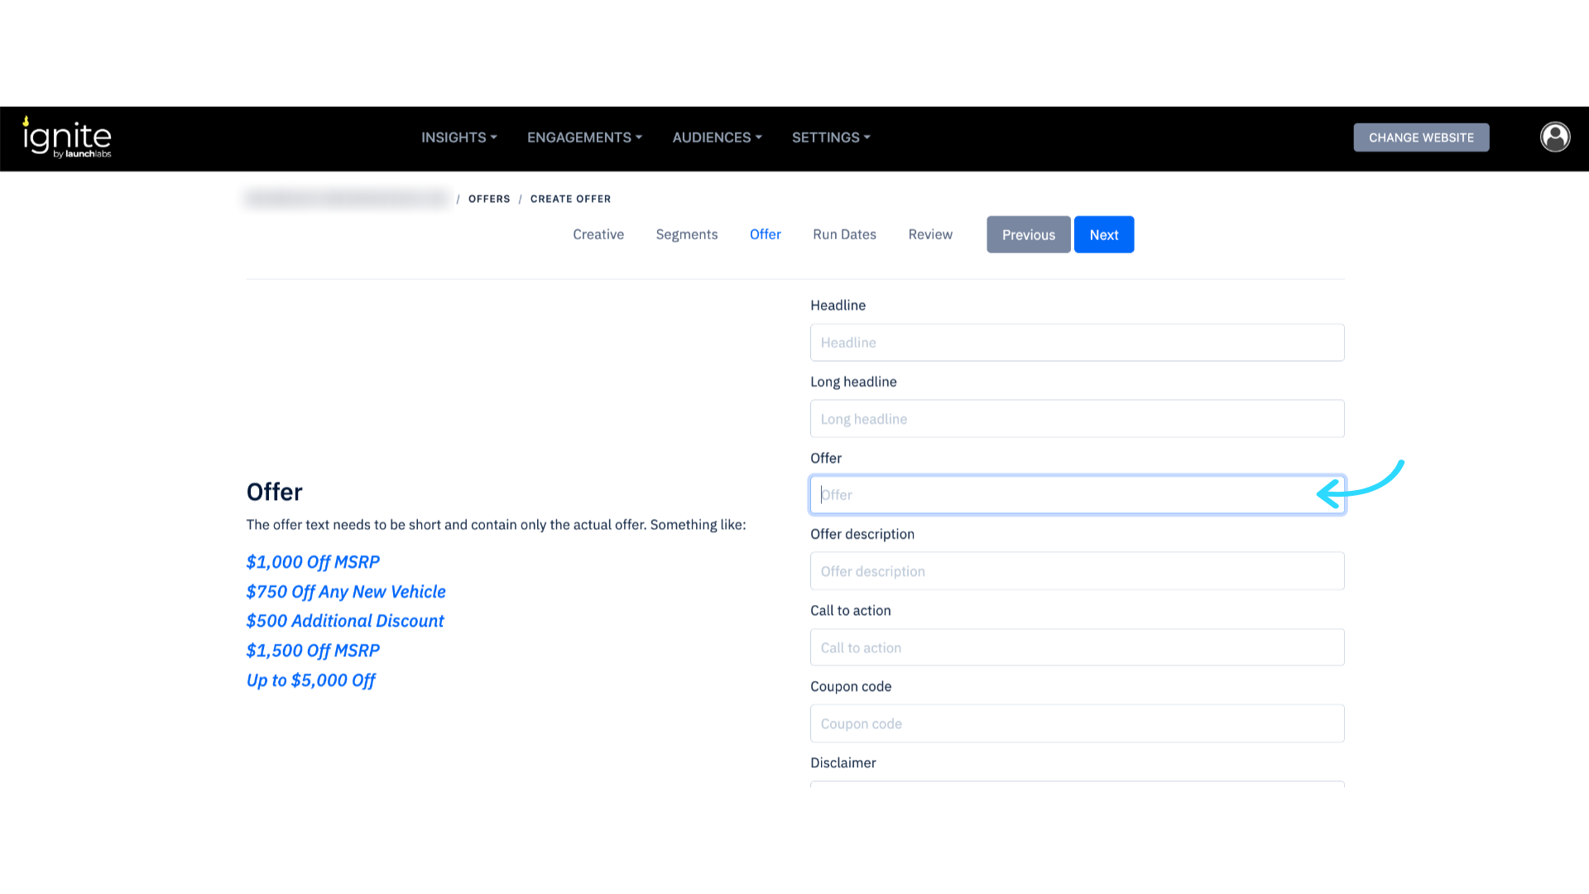Expand the Insights dropdown menu
Image resolution: width=1589 pixels, height=894 pixels.
[x=458, y=137]
